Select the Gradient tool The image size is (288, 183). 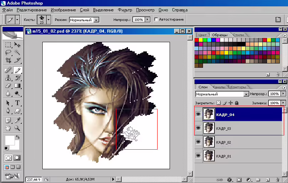17,86
